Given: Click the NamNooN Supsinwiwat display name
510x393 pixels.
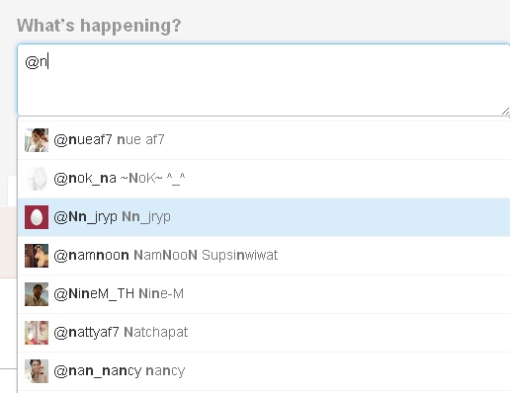Looking at the screenshot, I should point(206,255).
